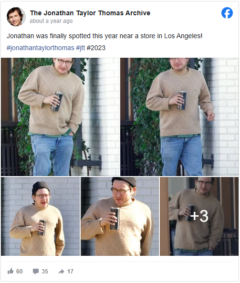The width and height of the screenshot is (240, 283).
Task: Show the +3 additional photos
Action: click(x=199, y=216)
